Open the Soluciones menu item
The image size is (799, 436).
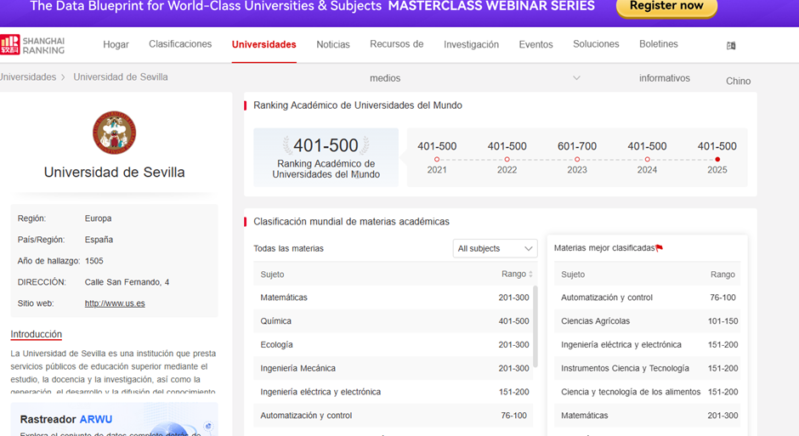[x=596, y=44]
